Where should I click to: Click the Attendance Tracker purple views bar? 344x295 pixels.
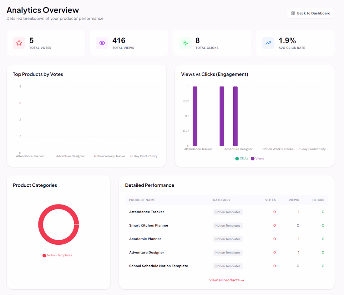tap(195, 116)
